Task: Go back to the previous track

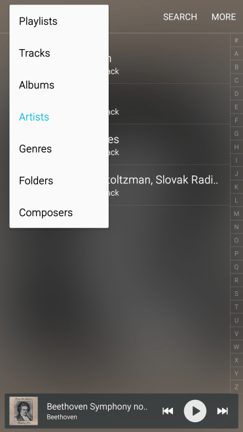Action: (168, 411)
